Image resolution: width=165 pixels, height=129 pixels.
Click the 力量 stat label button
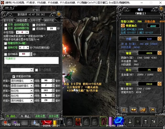click(129, 39)
